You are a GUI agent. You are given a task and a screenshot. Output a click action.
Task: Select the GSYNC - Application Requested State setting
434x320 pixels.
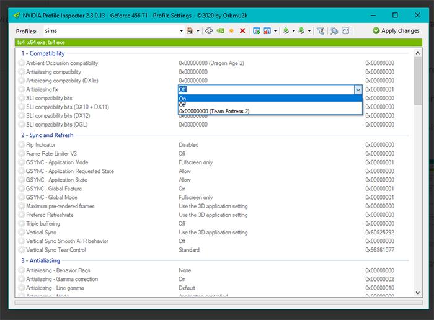[x=69, y=171]
